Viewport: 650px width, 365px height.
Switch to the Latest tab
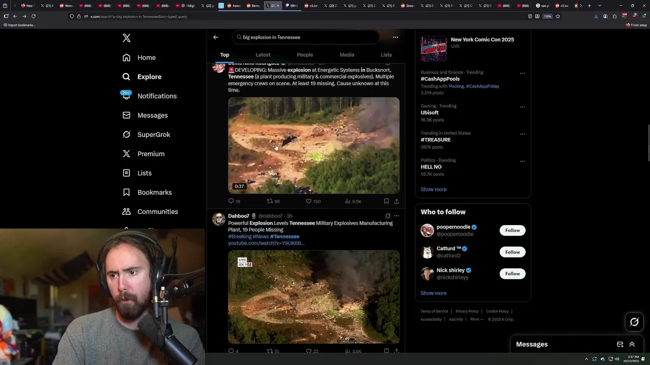263,55
